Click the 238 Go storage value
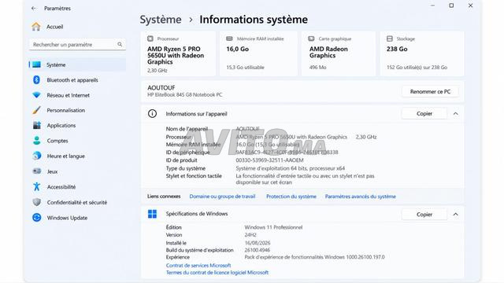 click(397, 49)
